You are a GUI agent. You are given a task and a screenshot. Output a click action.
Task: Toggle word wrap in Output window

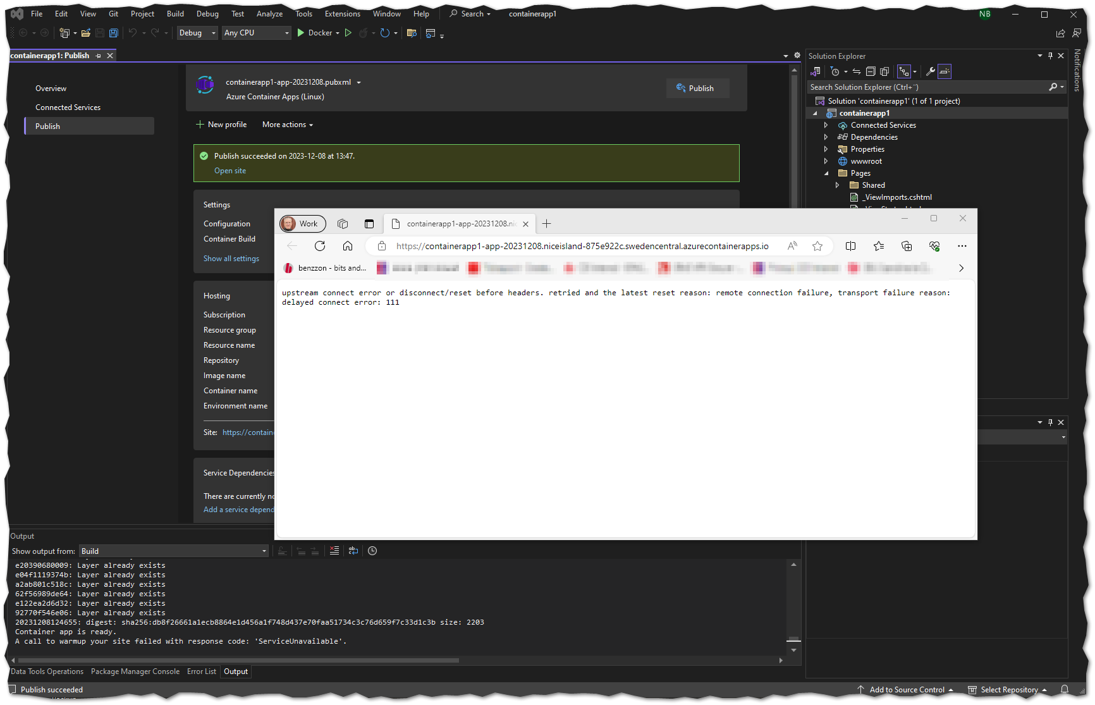(353, 551)
